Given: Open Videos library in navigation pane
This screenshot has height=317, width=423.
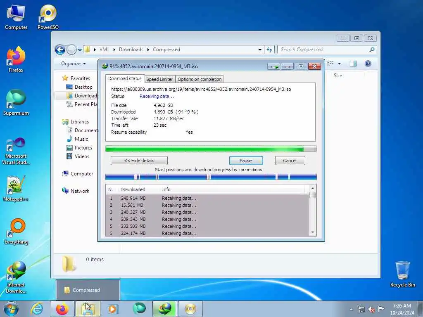Looking at the screenshot, I should 82,156.
